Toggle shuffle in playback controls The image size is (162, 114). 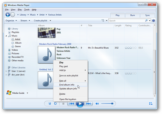[x=50, y=104]
